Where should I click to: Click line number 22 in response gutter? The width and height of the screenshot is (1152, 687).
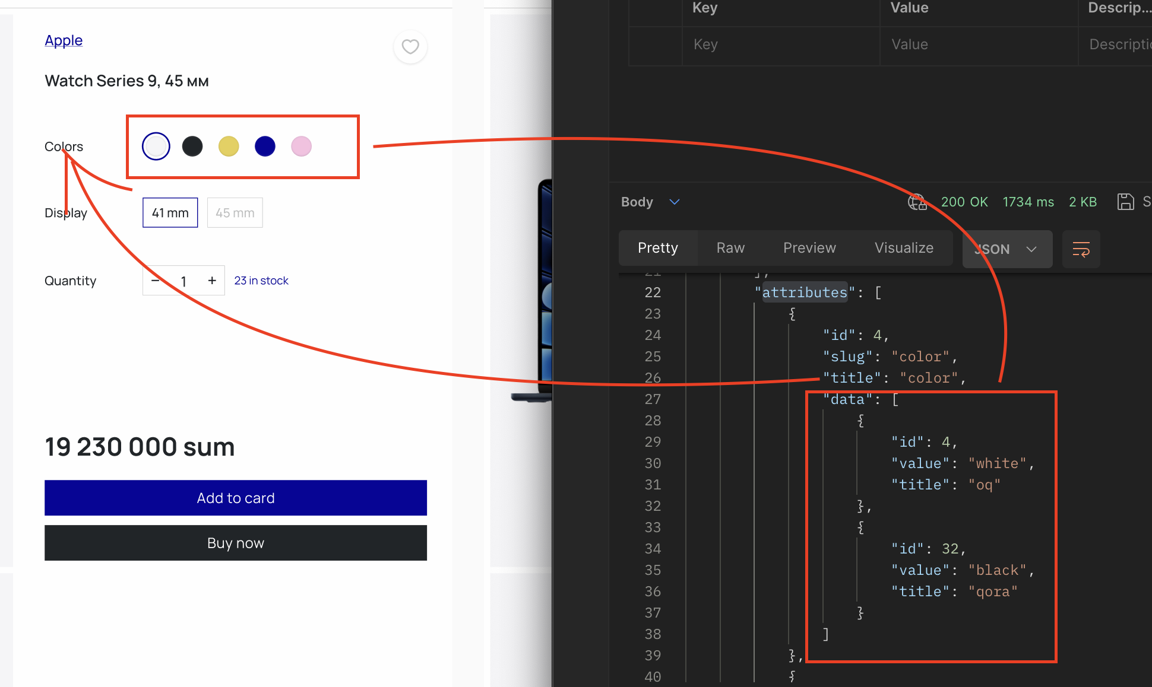653,292
